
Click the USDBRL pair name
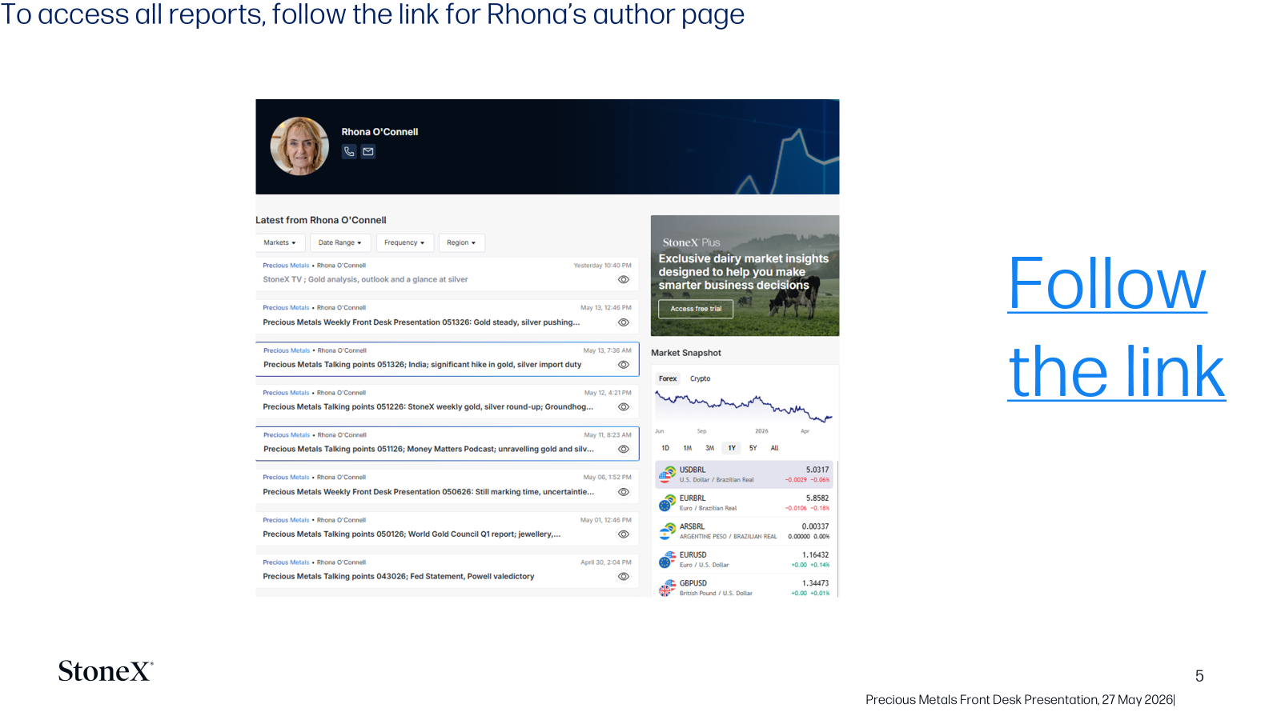(693, 470)
